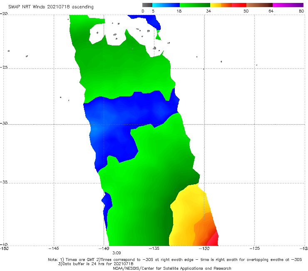Click the '3:09' swath time label

click(x=117, y=253)
